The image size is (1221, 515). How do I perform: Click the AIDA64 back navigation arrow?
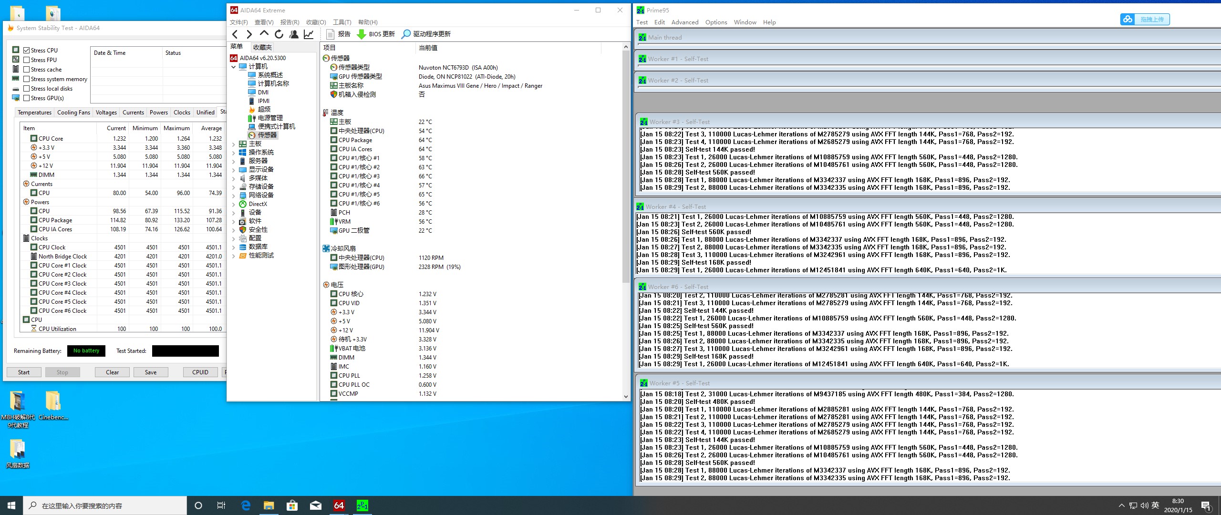point(235,34)
